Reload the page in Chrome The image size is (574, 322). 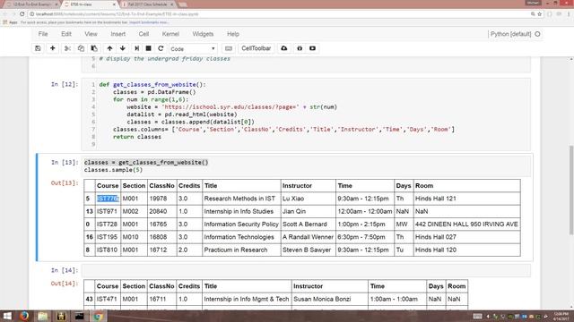pos(22,14)
